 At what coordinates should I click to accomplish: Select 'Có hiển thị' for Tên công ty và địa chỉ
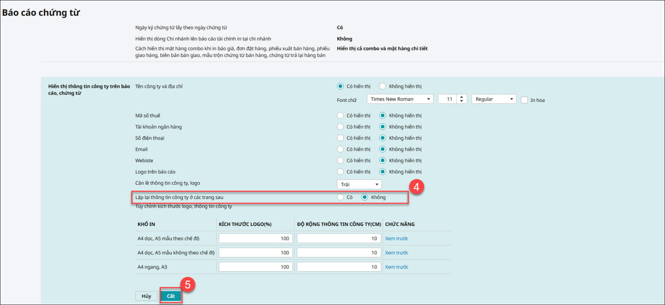click(340, 86)
